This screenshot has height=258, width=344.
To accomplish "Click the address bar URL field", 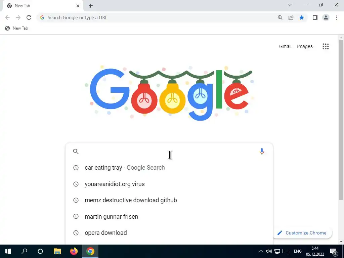I will (x=156, y=17).
